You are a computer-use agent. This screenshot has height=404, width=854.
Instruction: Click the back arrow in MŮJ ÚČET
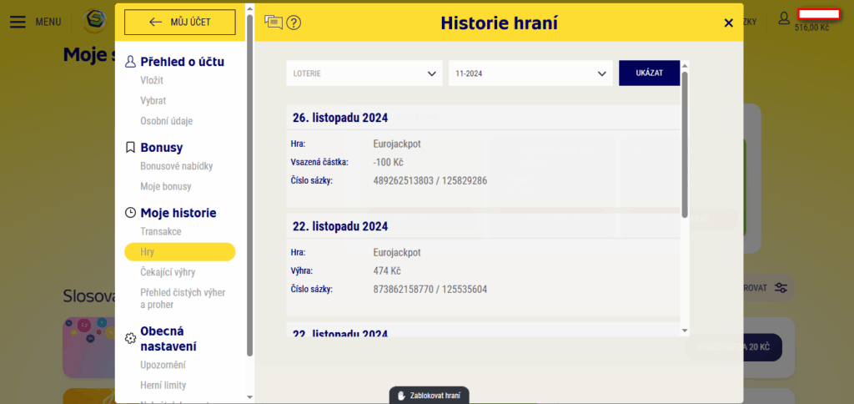156,22
